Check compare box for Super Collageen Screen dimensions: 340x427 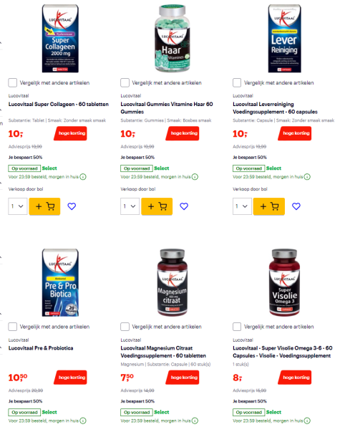click(12, 82)
